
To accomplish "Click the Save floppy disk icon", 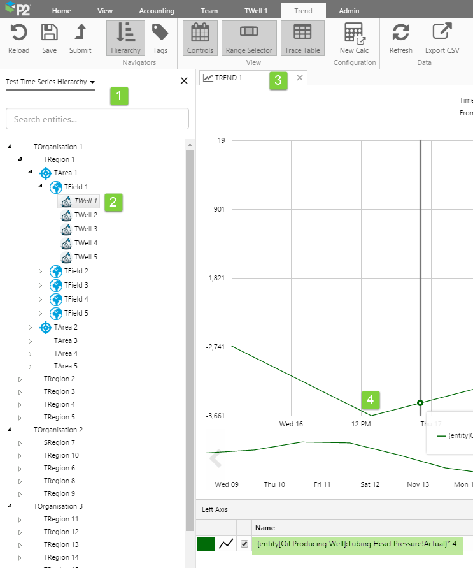I will (x=49, y=33).
